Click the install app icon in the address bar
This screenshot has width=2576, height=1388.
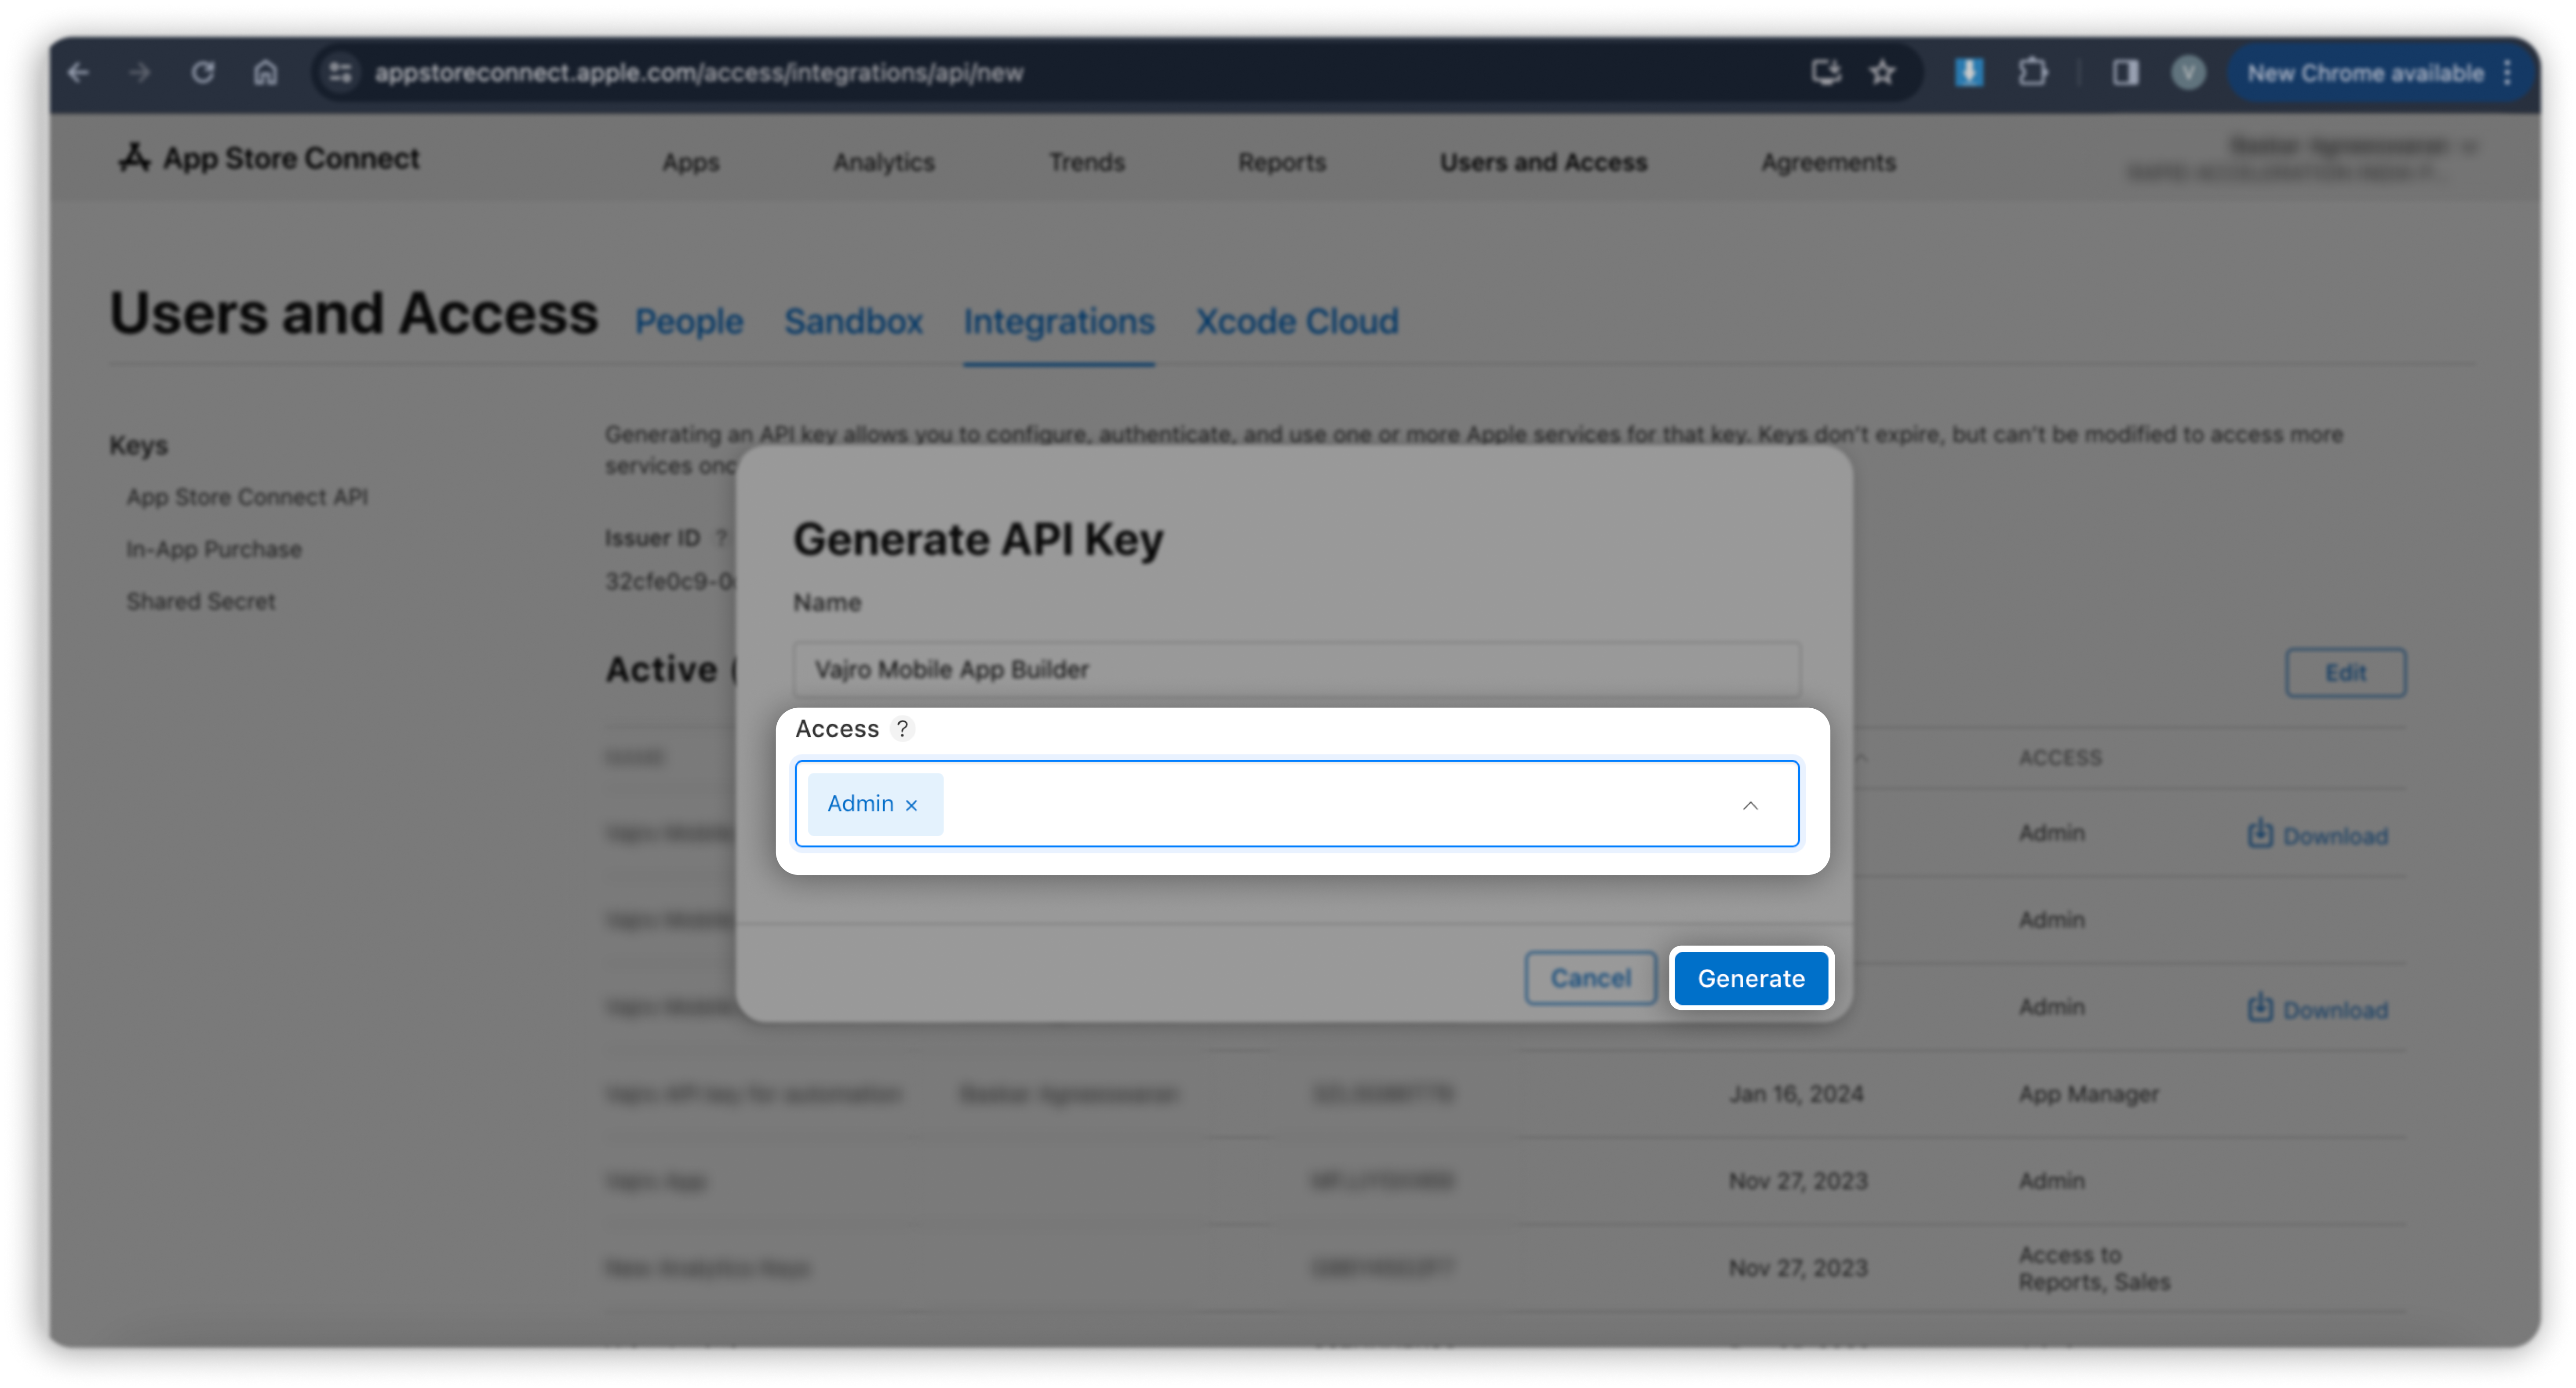1826,72
